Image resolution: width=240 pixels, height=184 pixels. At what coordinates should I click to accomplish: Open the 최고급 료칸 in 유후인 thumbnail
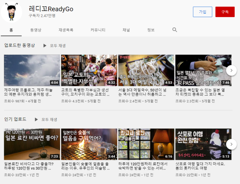[x=146, y=144]
